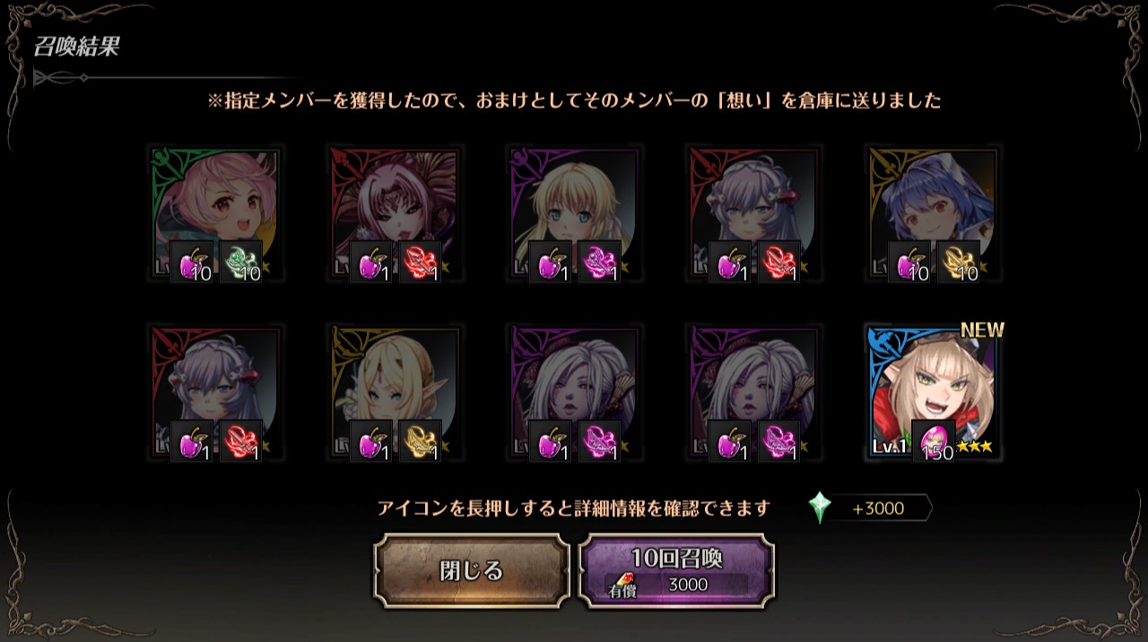Click red wing icon on crimson-haired card
The width and height of the screenshot is (1148, 642).
(421, 261)
